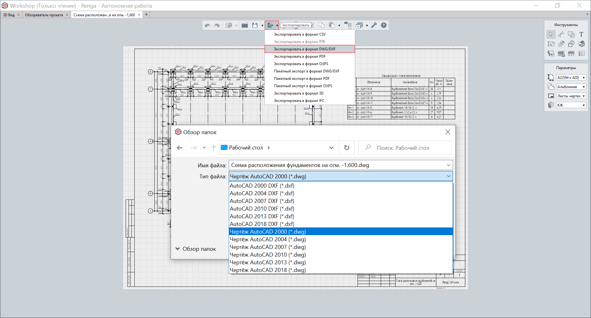The width and height of the screenshot is (591, 318).
Task: Add a new tab with plus
Action: pos(146,14)
